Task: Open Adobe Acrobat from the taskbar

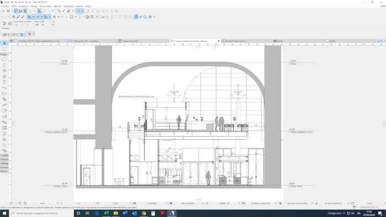Action: click(163, 213)
